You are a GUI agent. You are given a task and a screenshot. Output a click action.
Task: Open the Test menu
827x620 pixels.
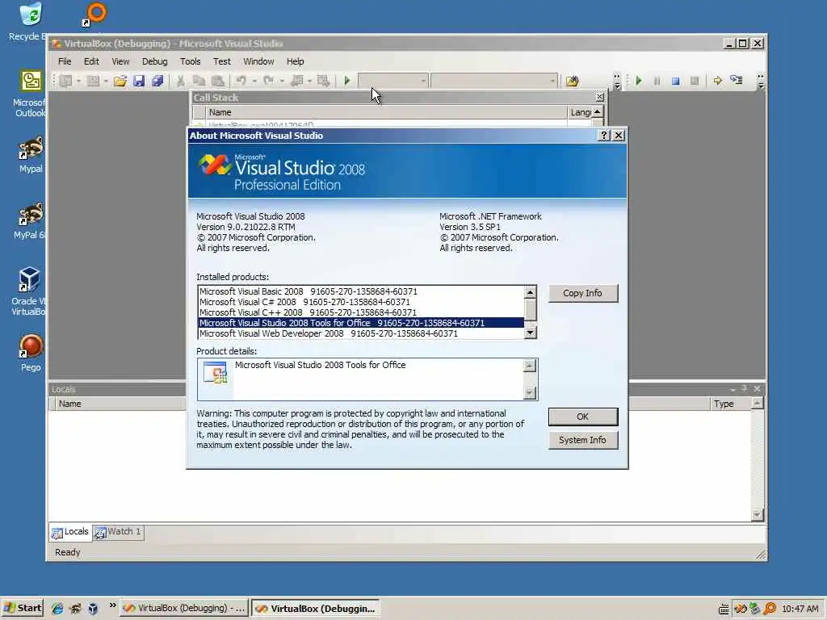pyautogui.click(x=221, y=61)
